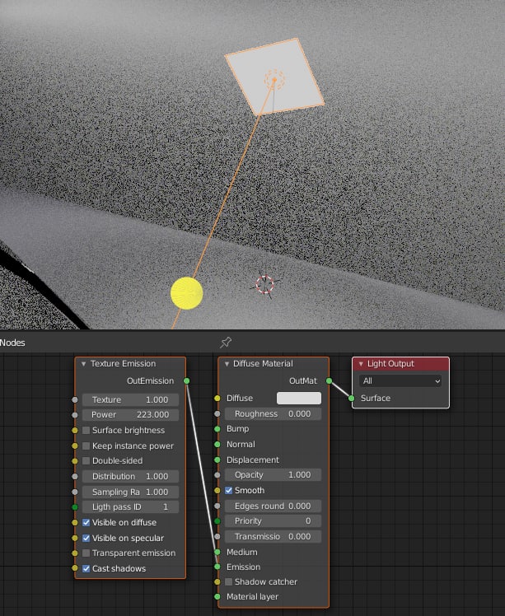Screen dimensions: 505x616
Task: Click the Diffuse color input socket
Action: coord(217,398)
